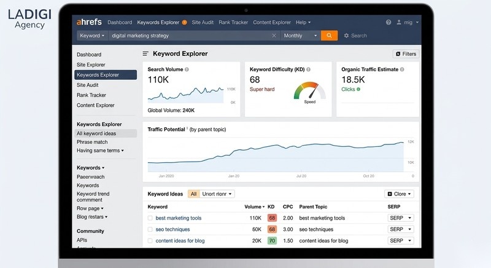Toggle the hamburger menu beside Keyword Explorer title
Viewport: 491px width, 268px height.
click(x=145, y=53)
